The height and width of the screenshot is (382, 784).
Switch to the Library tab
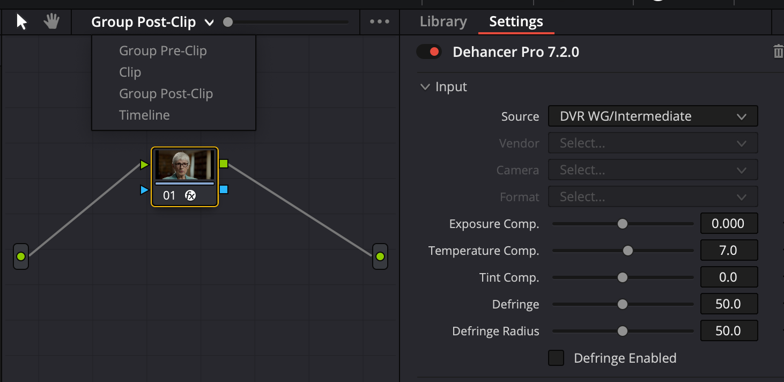[443, 22]
